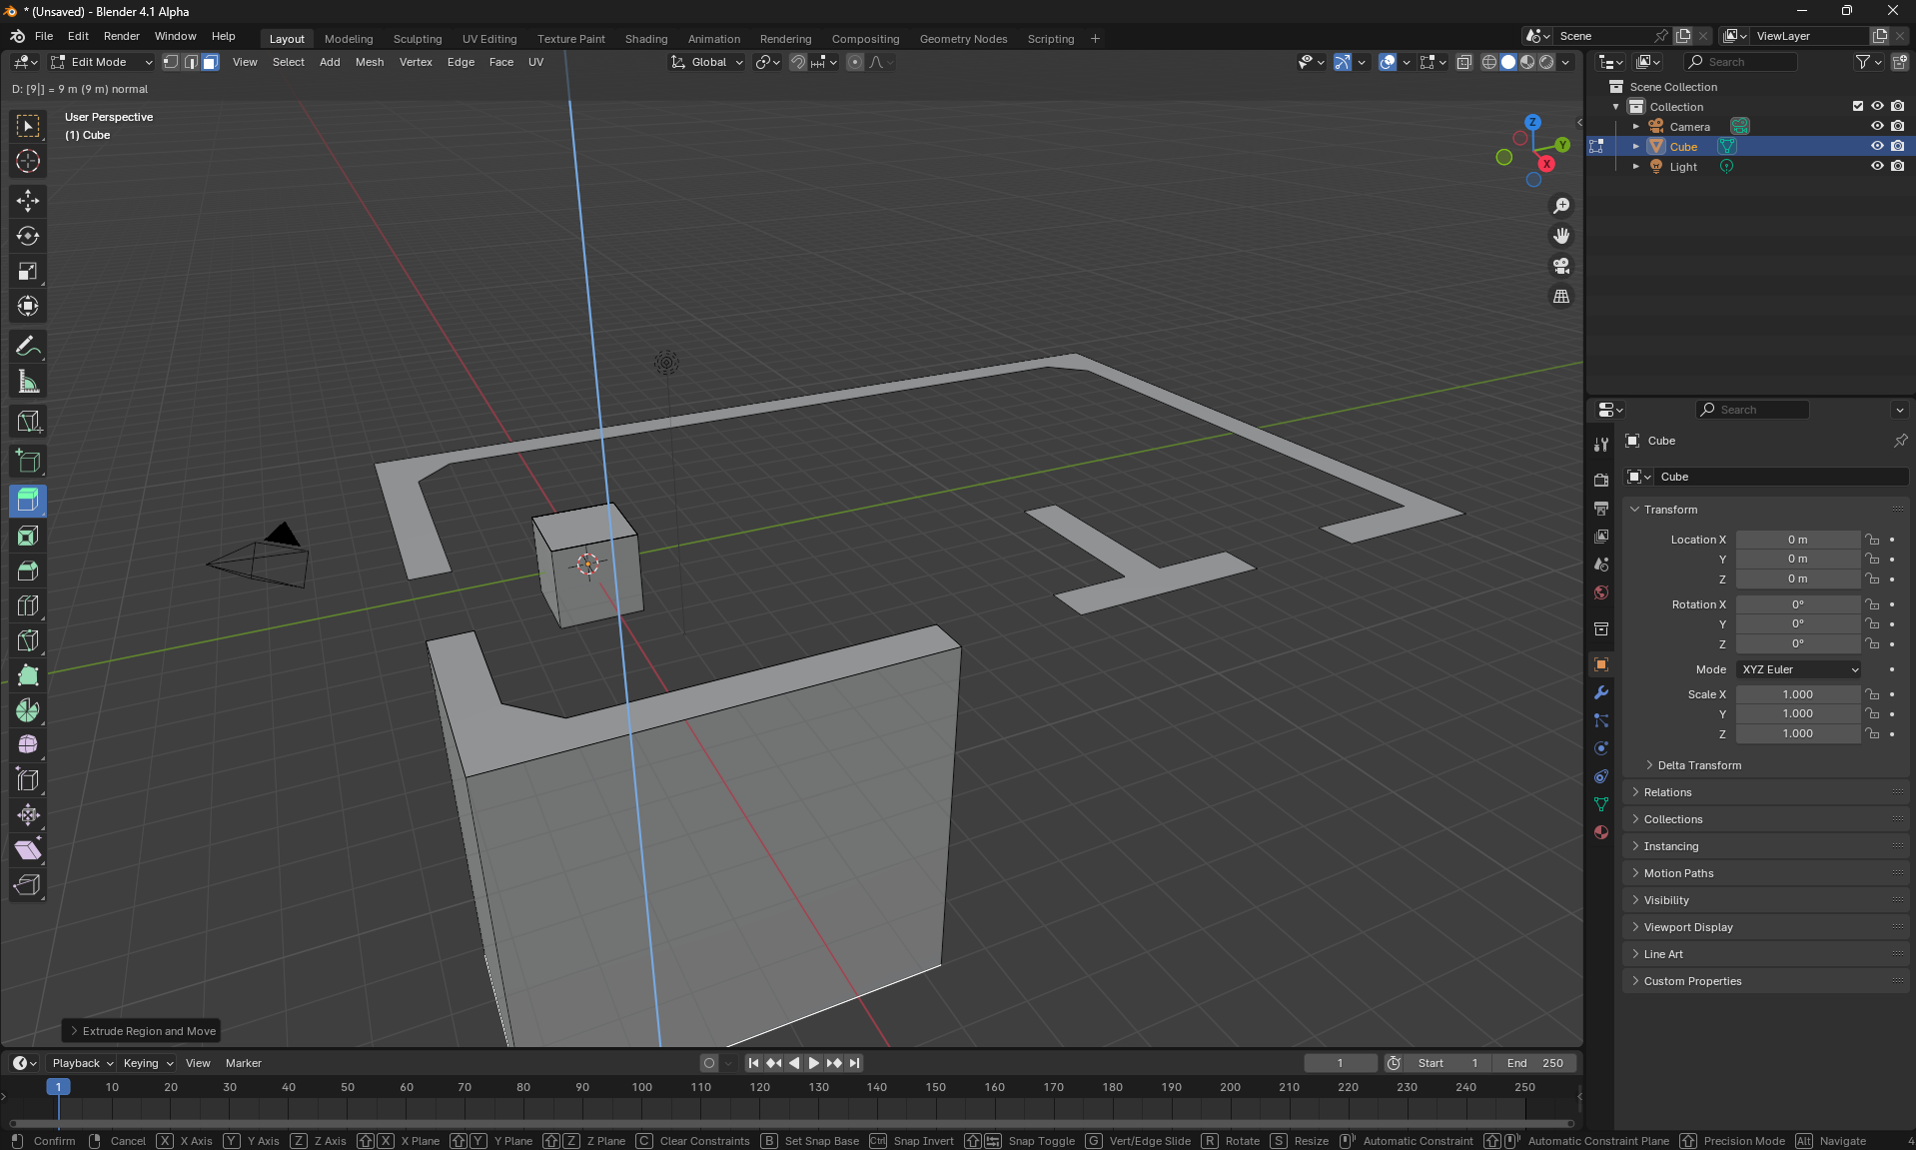Click the End frame 250 field
This screenshot has width=1916, height=1150.
coord(1534,1063)
